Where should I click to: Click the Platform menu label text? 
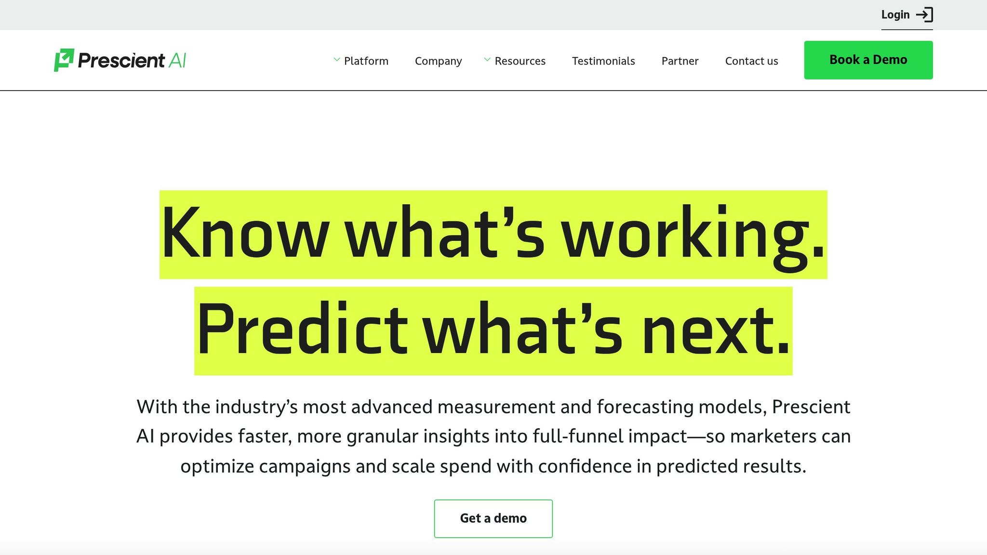click(365, 61)
